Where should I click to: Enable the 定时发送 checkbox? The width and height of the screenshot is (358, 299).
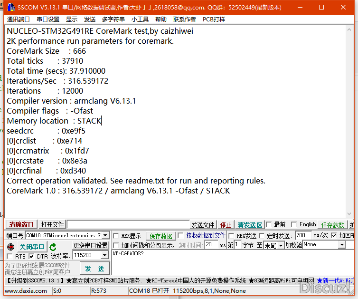click(262, 236)
